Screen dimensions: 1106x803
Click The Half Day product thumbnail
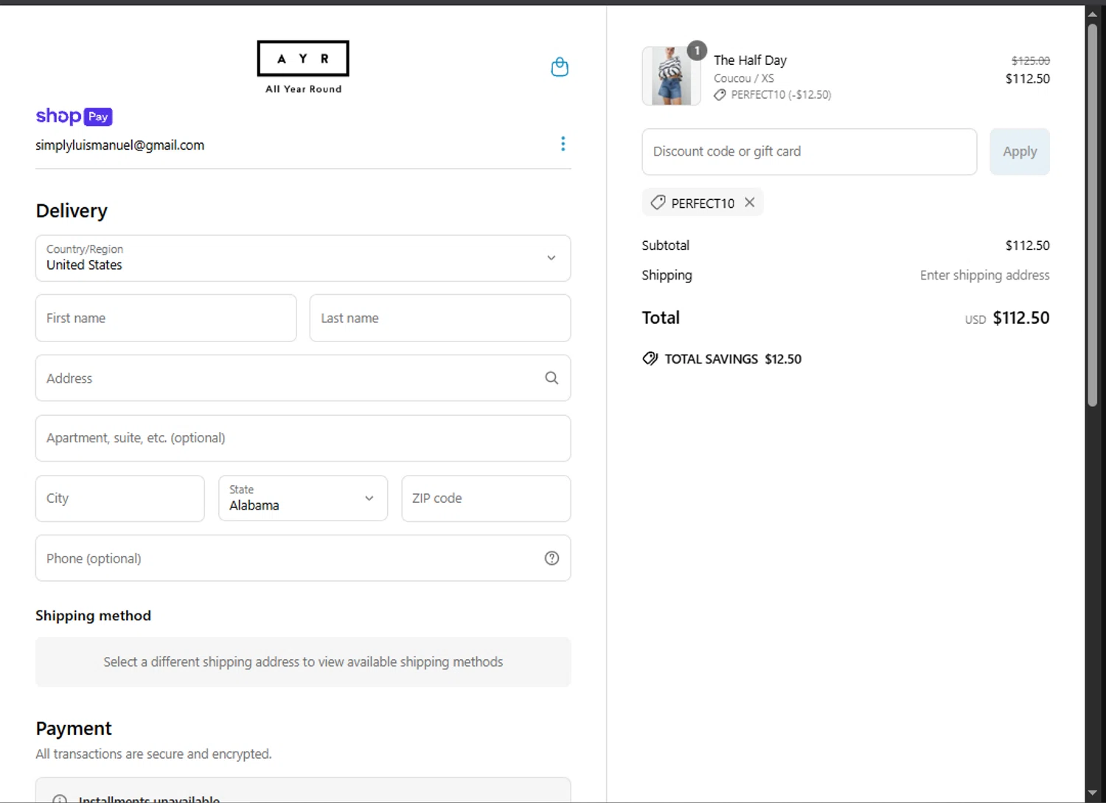click(x=671, y=76)
